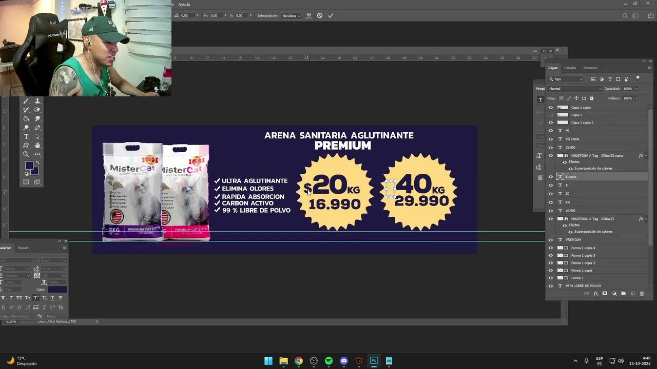The height and width of the screenshot is (369, 657).
Task: Open the Edit Toolbar three-dots icon
Action: [x=37, y=154]
